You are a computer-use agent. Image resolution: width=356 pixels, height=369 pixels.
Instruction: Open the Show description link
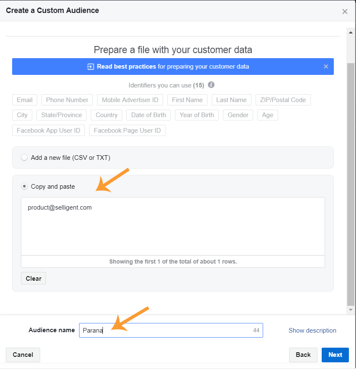tap(312, 331)
